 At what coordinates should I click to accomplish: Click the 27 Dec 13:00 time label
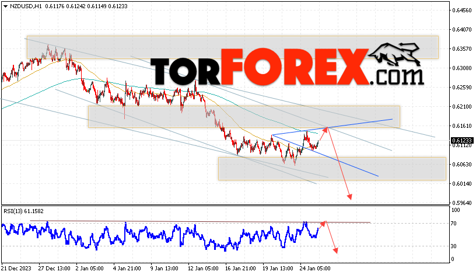click(54, 269)
